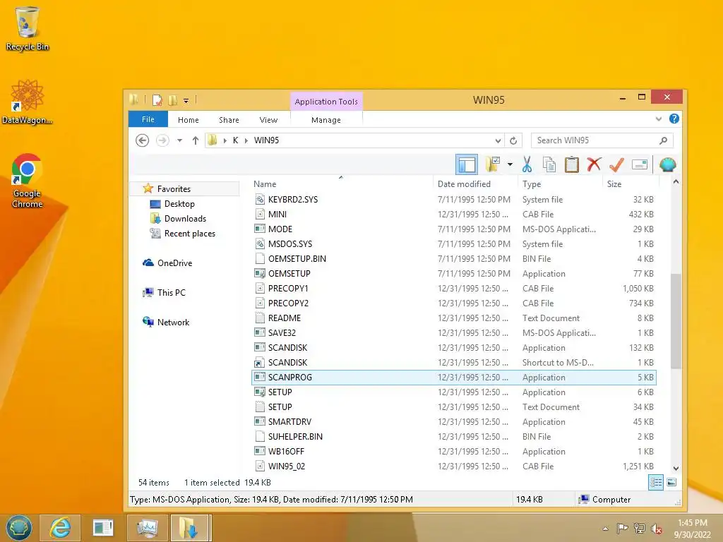723x542 pixels.
Task: Select OneDrive in the navigation pane
Action: (175, 263)
